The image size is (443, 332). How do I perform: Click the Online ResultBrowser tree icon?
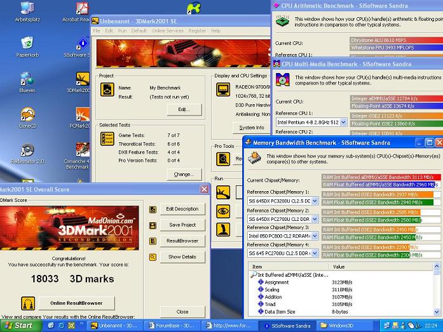[x=28, y=303]
